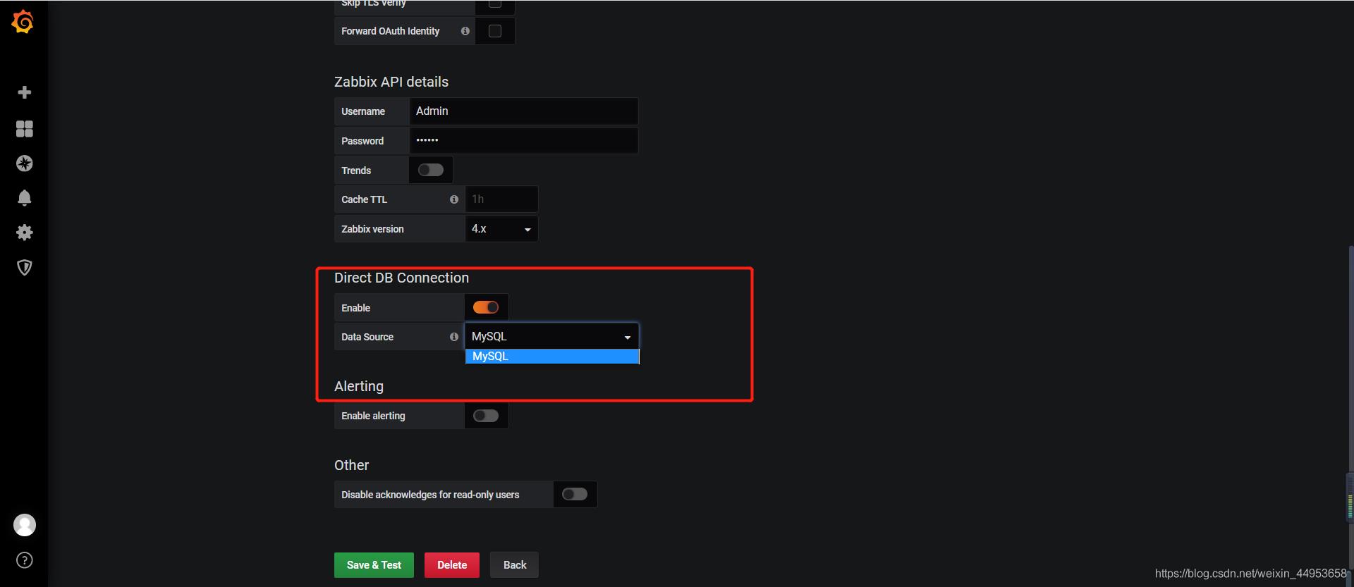Click the Zabbix API details heading

(x=391, y=82)
